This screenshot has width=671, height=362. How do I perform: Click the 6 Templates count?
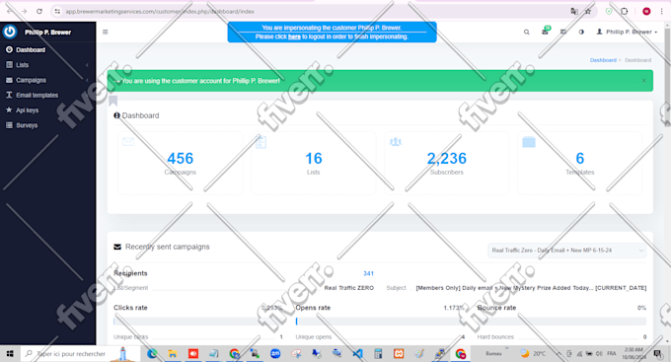pyautogui.click(x=580, y=159)
